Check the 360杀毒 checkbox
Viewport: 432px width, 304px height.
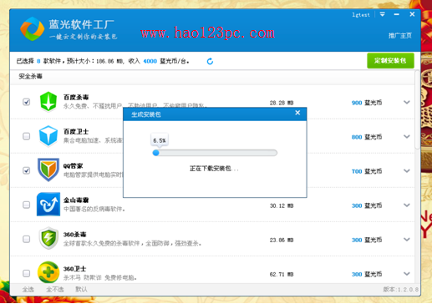[27, 239]
